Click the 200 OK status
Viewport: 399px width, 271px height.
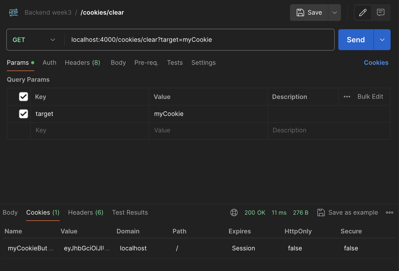[255, 213]
